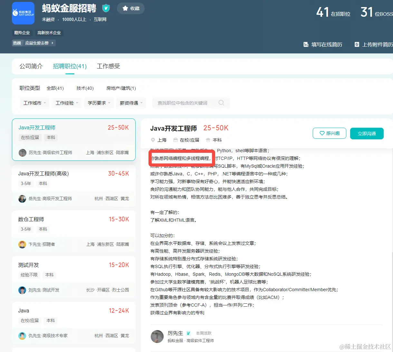The image size is (393, 352).
Task: Toggle favorite with the 收藏 star button
Action: tap(130, 8)
